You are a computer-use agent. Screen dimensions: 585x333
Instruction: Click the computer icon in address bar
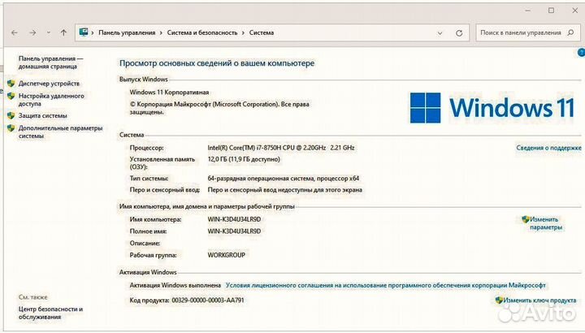point(84,32)
